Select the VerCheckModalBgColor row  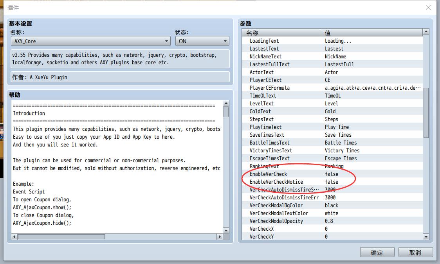(x=332, y=205)
